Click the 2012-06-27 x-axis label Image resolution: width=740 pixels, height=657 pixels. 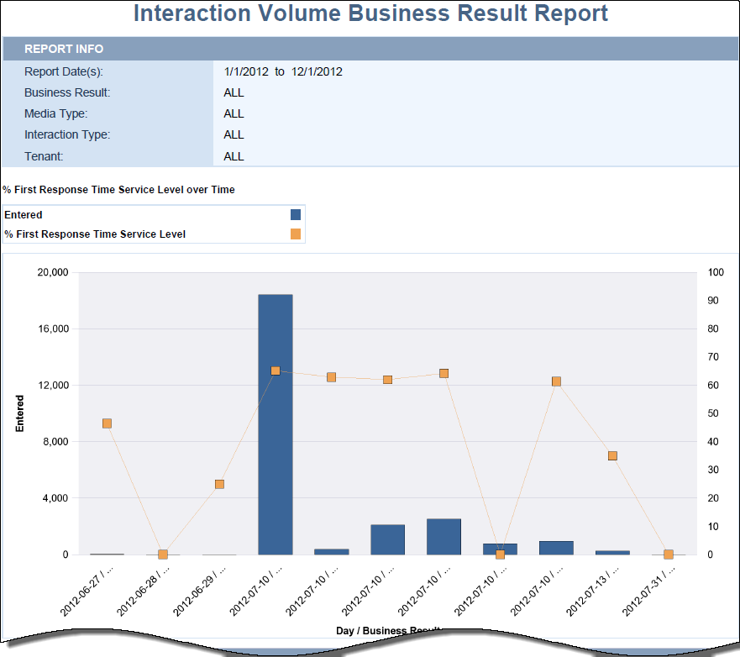[x=87, y=590]
